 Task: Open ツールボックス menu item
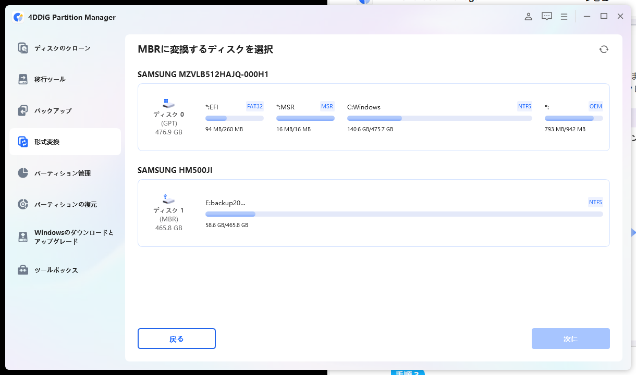click(65, 270)
